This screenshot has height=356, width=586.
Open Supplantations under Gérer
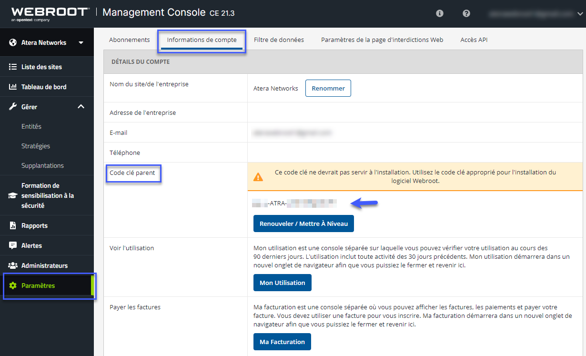pos(42,165)
